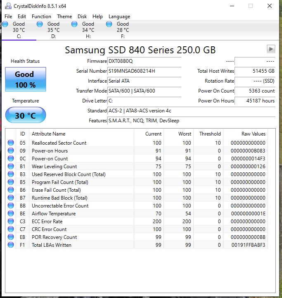Viewport: 282px width, 298px height.
Task: Close the CrystalDiskInfo window
Action: click(270, 6)
